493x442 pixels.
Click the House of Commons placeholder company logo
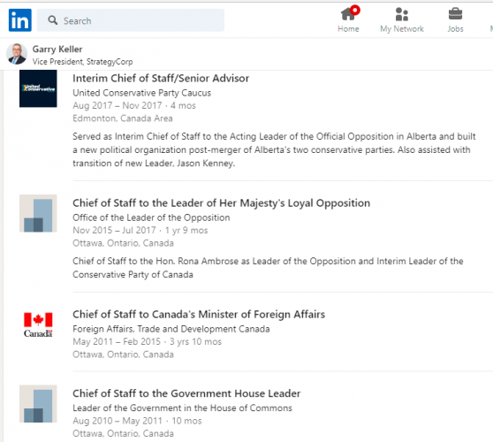click(x=38, y=404)
